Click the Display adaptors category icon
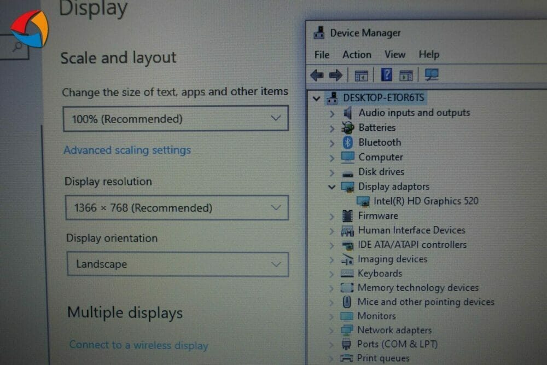Viewport: 547px width, 365px height. point(347,187)
